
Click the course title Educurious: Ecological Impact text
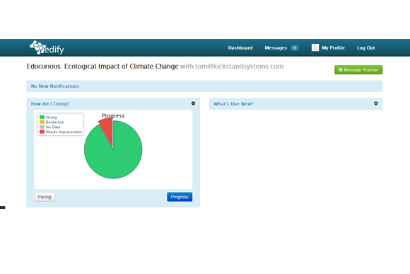point(102,67)
